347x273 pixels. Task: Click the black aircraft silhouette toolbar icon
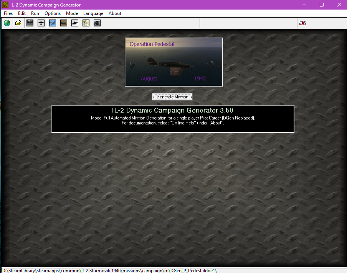[41, 23]
